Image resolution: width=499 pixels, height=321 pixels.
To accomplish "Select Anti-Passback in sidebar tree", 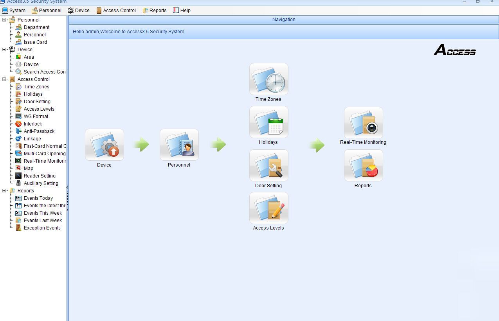I will pos(39,131).
